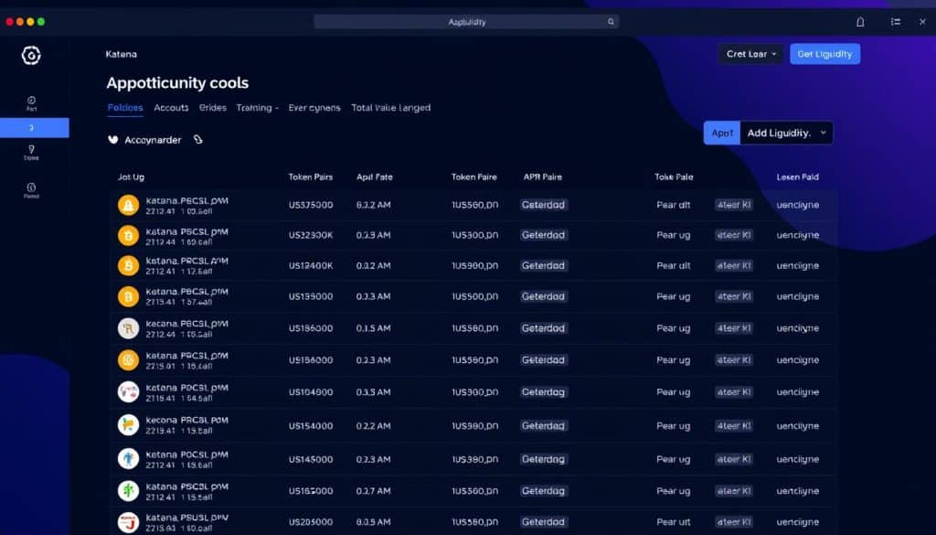Open the pin-shaped sidebar item below the highlighted one
The height and width of the screenshot is (535, 936).
tap(31, 152)
